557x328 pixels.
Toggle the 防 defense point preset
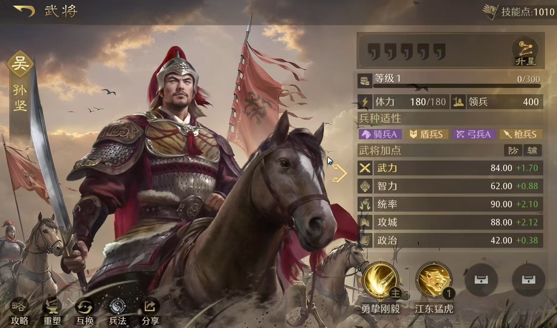pyautogui.click(x=513, y=150)
